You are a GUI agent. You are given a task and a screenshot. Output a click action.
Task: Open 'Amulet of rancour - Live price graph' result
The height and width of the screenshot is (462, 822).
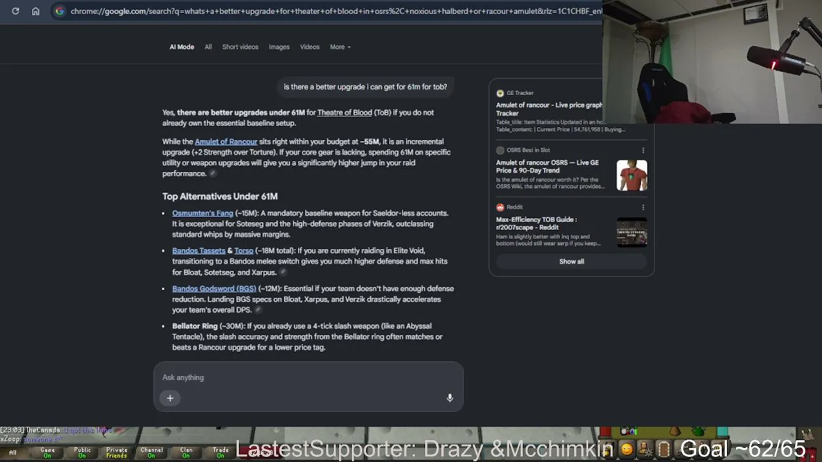(549, 109)
